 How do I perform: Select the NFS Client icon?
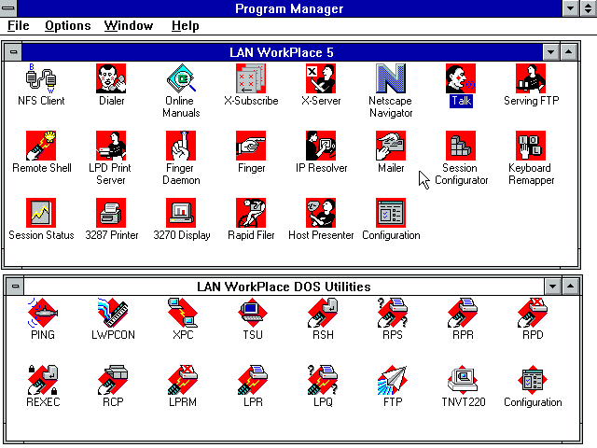click(x=41, y=78)
